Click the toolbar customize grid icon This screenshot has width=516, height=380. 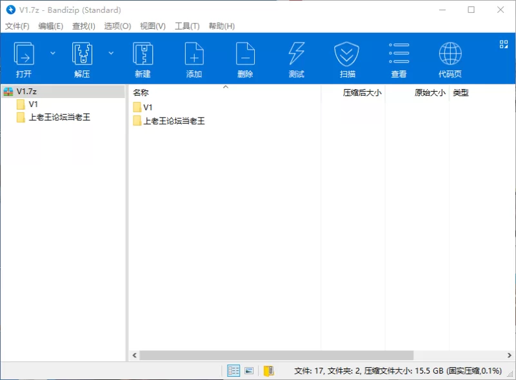(504, 44)
